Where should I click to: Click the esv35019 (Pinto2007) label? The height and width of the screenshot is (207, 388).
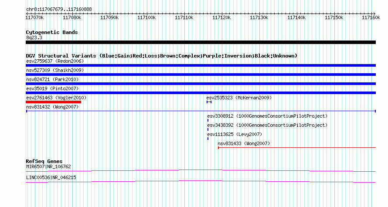pos(52,88)
